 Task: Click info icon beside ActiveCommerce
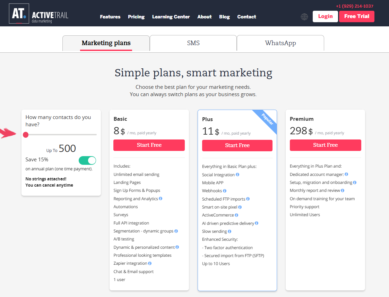point(236,215)
